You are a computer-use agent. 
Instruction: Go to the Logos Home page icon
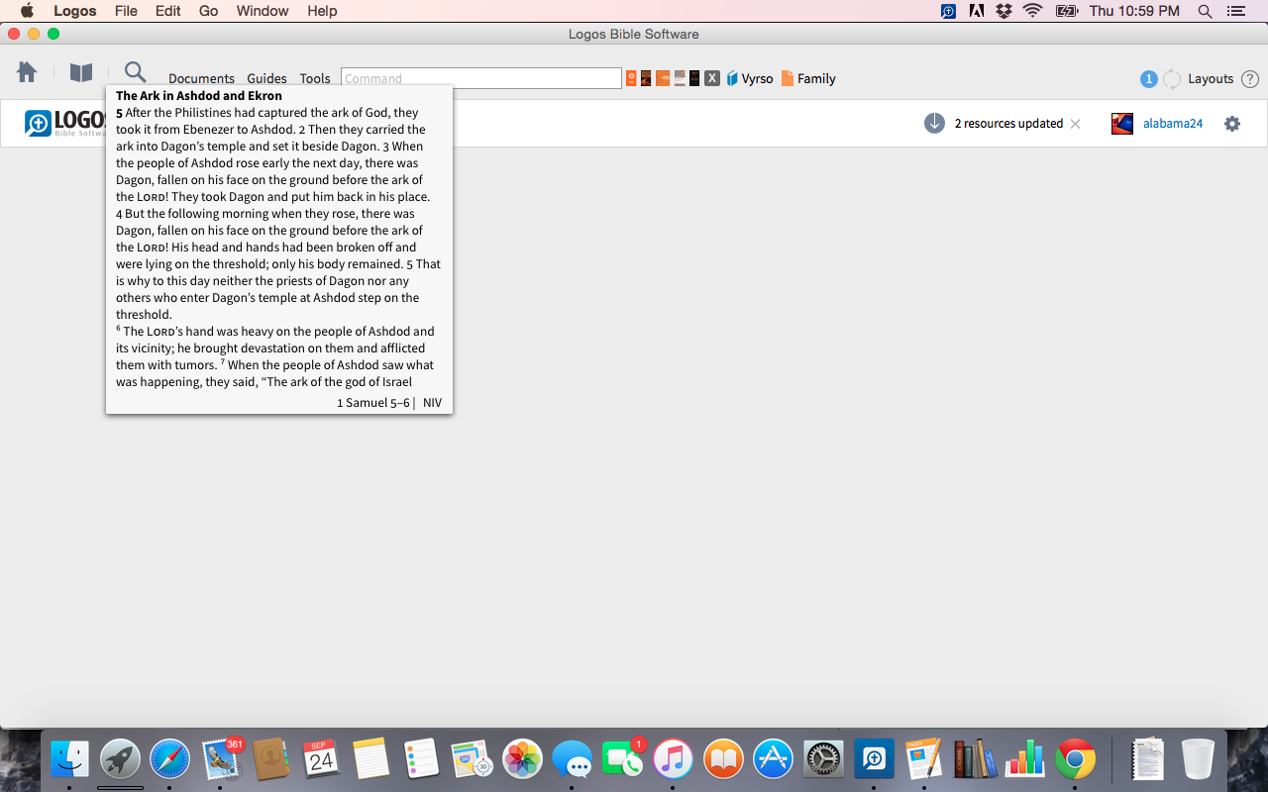click(x=27, y=72)
